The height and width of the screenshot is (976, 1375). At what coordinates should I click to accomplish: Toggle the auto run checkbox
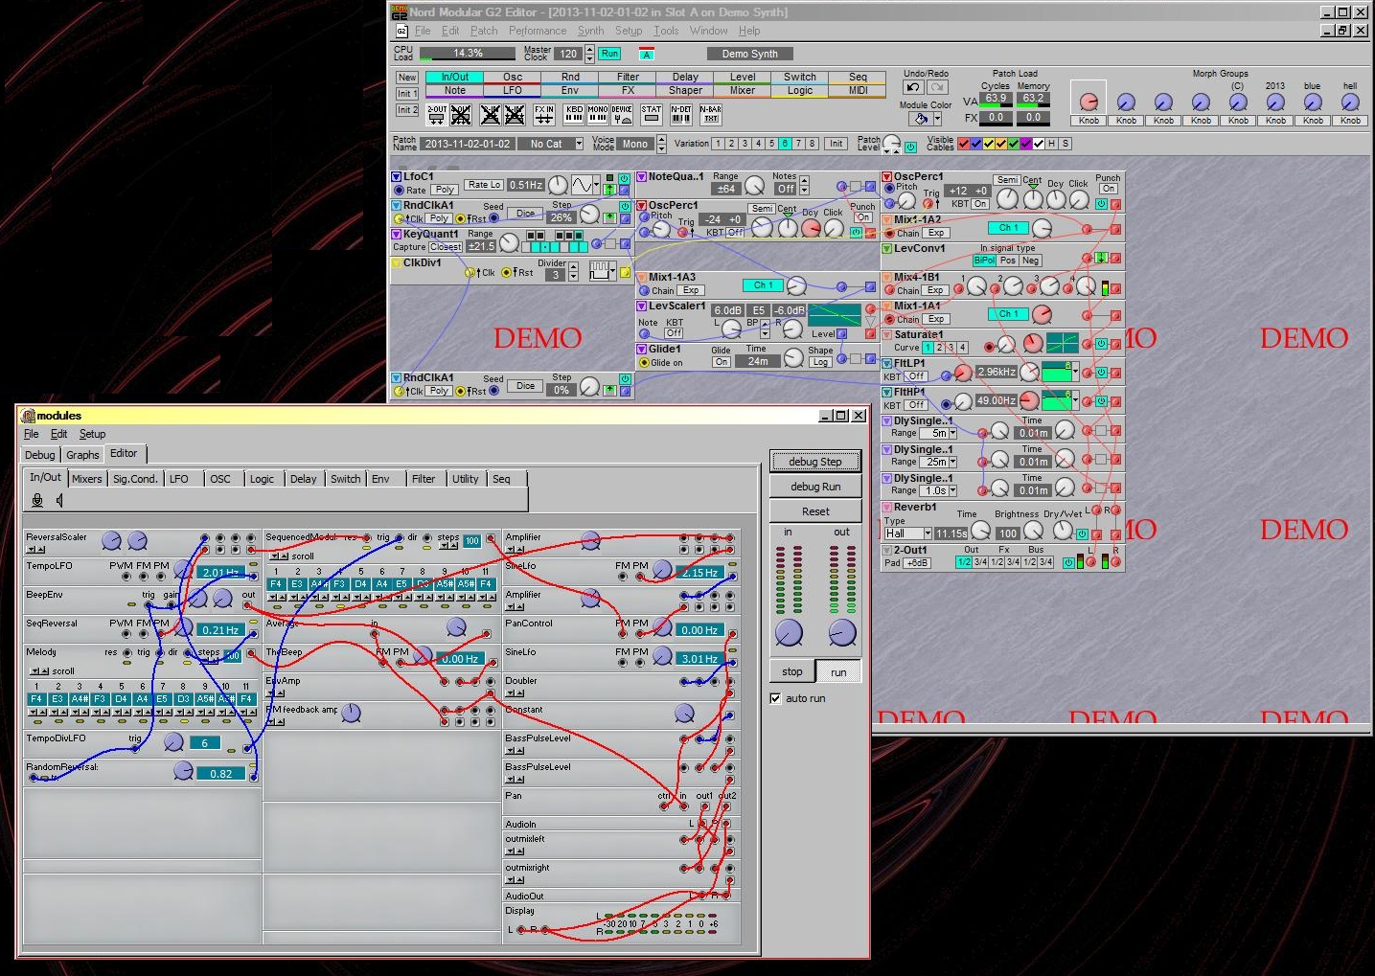[776, 698]
